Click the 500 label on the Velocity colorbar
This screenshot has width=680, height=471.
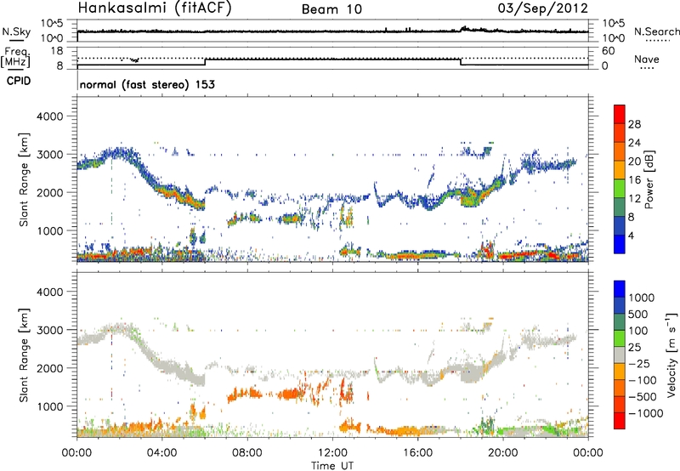[x=638, y=315]
